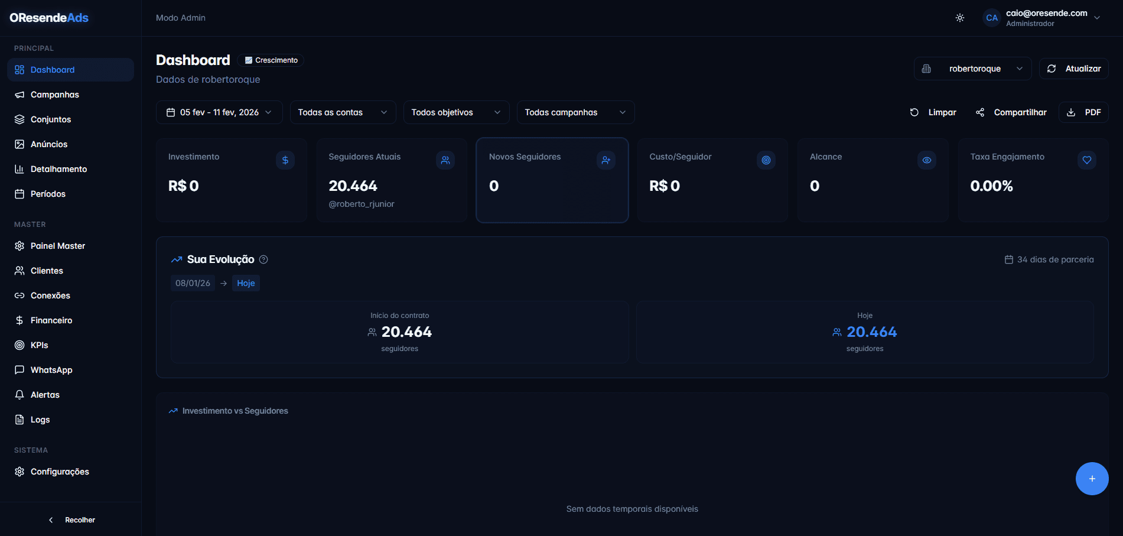The image size is (1123, 536).
Task: Open the date range picker 05 fev - 11 fev
Action: 219,112
